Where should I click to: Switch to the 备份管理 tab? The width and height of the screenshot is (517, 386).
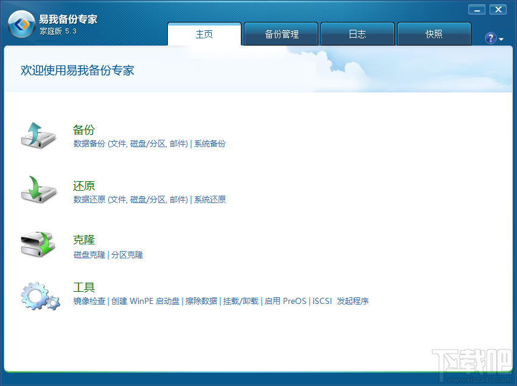[280, 34]
